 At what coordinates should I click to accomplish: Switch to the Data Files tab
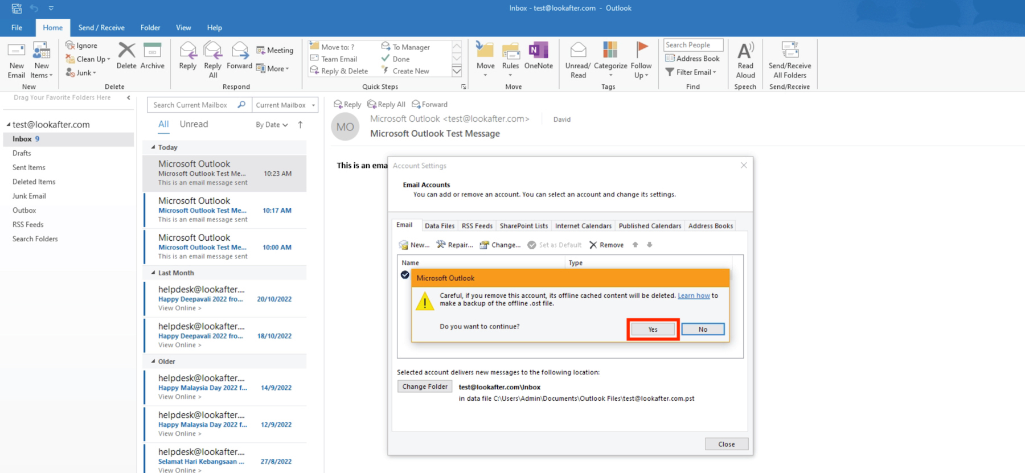coord(439,226)
